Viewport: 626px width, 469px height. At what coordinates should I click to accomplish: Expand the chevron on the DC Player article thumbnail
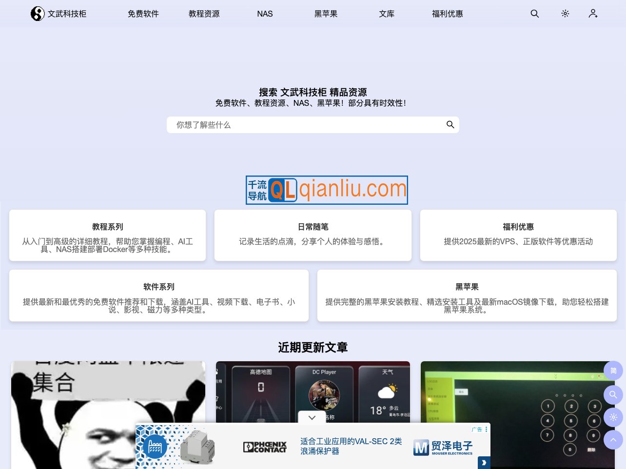(312, 418)
